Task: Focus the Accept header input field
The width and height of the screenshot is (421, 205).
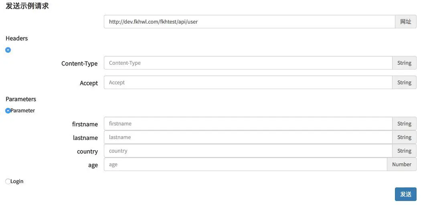Action: click(248, 82)
